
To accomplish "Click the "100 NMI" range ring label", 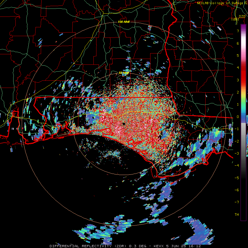I will pos(124,22).
